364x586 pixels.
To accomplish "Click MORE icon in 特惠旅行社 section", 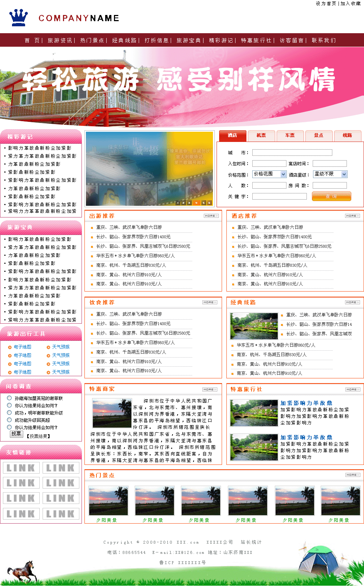I will point(353,390).
